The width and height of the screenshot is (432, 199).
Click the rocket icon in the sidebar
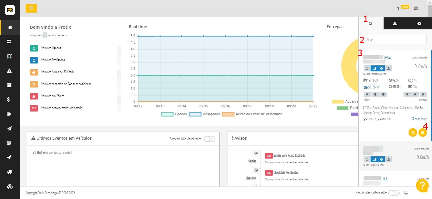point(10,157)
